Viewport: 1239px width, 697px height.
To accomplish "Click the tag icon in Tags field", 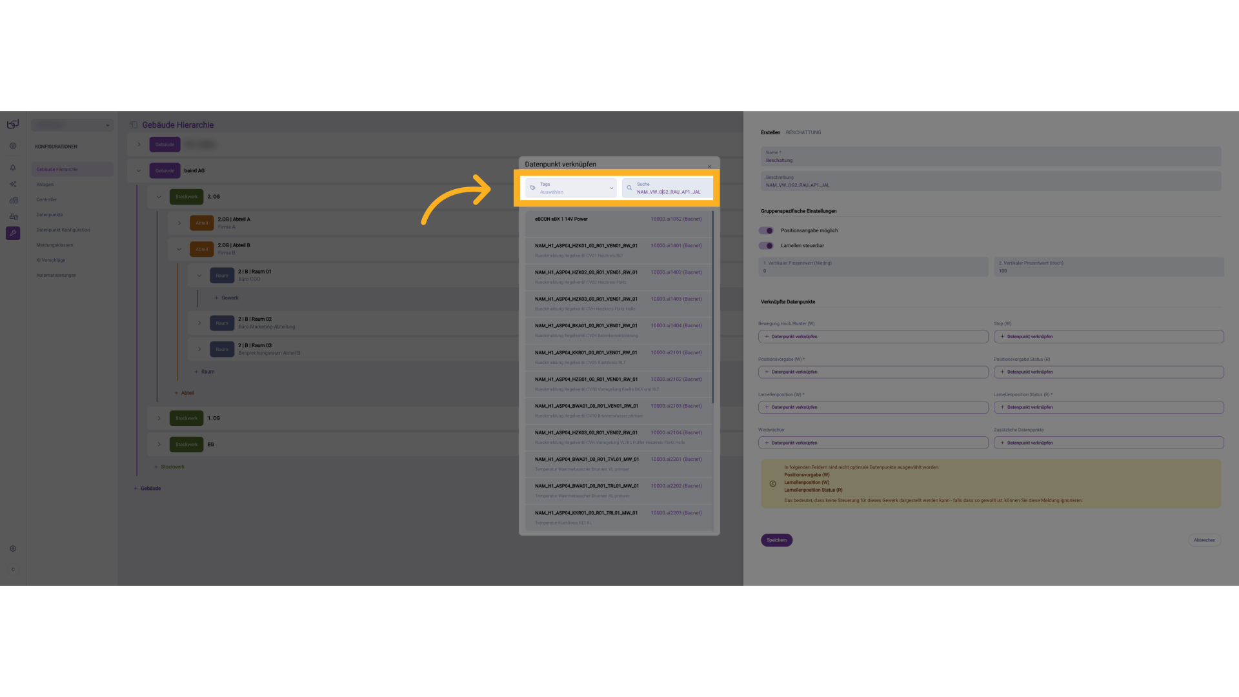I will [x=532, y=188].
